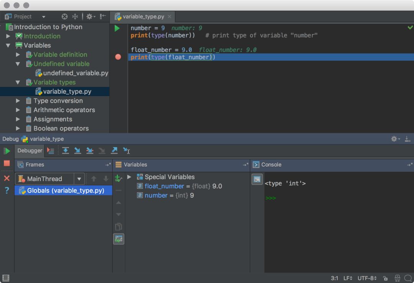Open Project panel settings gear

coord(90,16)
